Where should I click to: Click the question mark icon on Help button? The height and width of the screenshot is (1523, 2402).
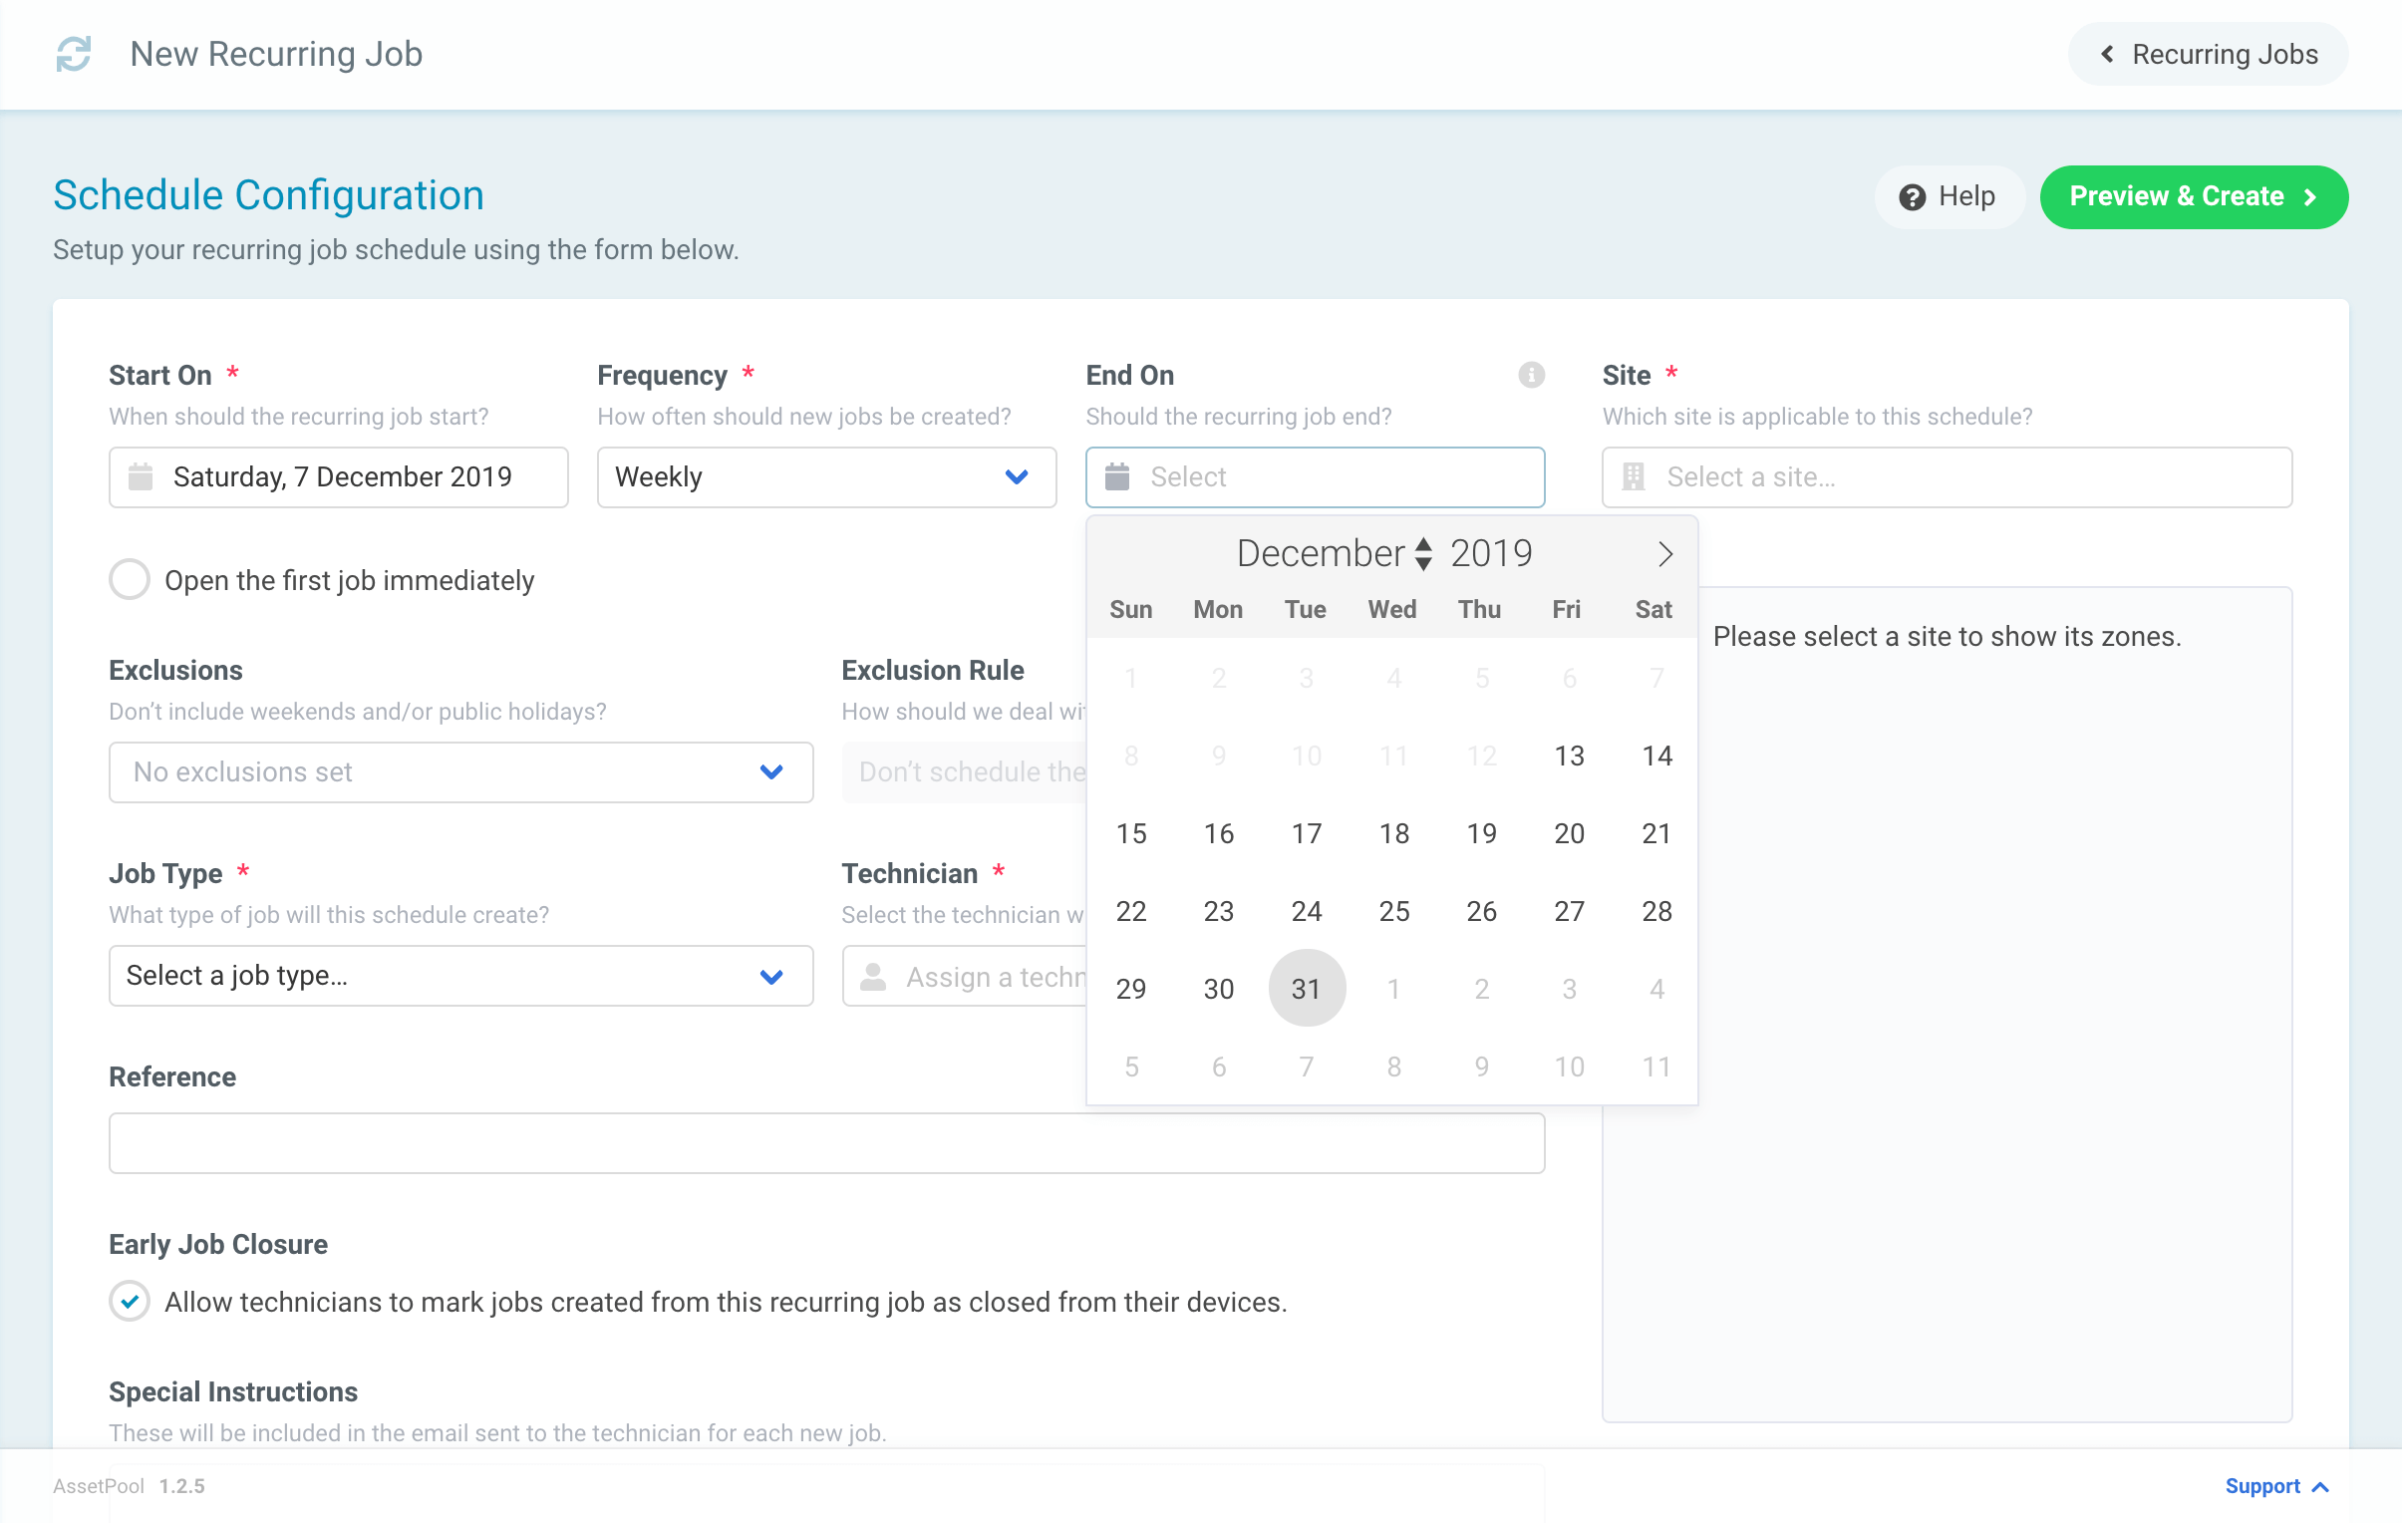coord(1911,196)
